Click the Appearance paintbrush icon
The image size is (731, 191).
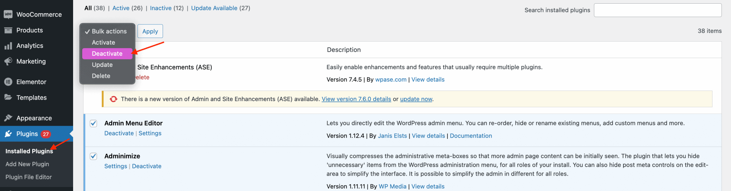(x=8, y=118)
